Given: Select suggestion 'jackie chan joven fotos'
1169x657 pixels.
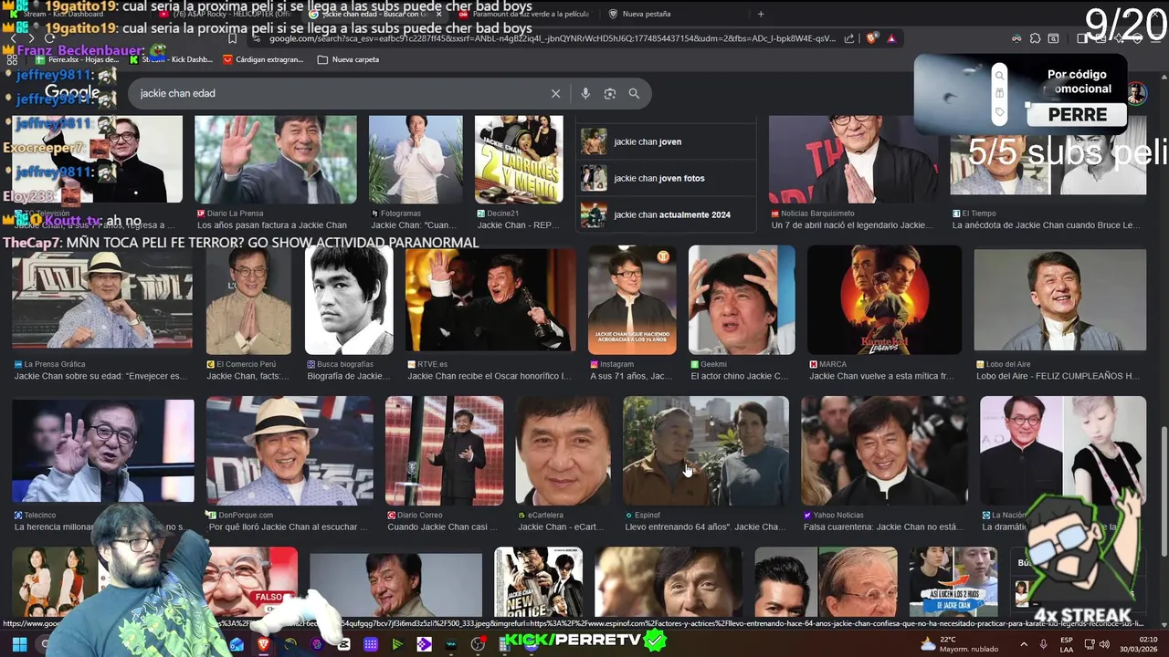Looking at the screenshot, I should point(668,178).
